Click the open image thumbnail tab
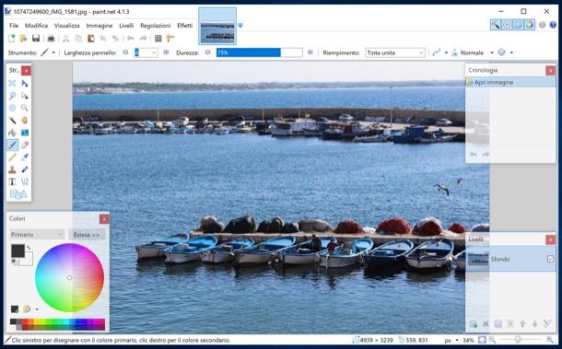Viewport: 562px width, 349px height. [x=217, y=26]
